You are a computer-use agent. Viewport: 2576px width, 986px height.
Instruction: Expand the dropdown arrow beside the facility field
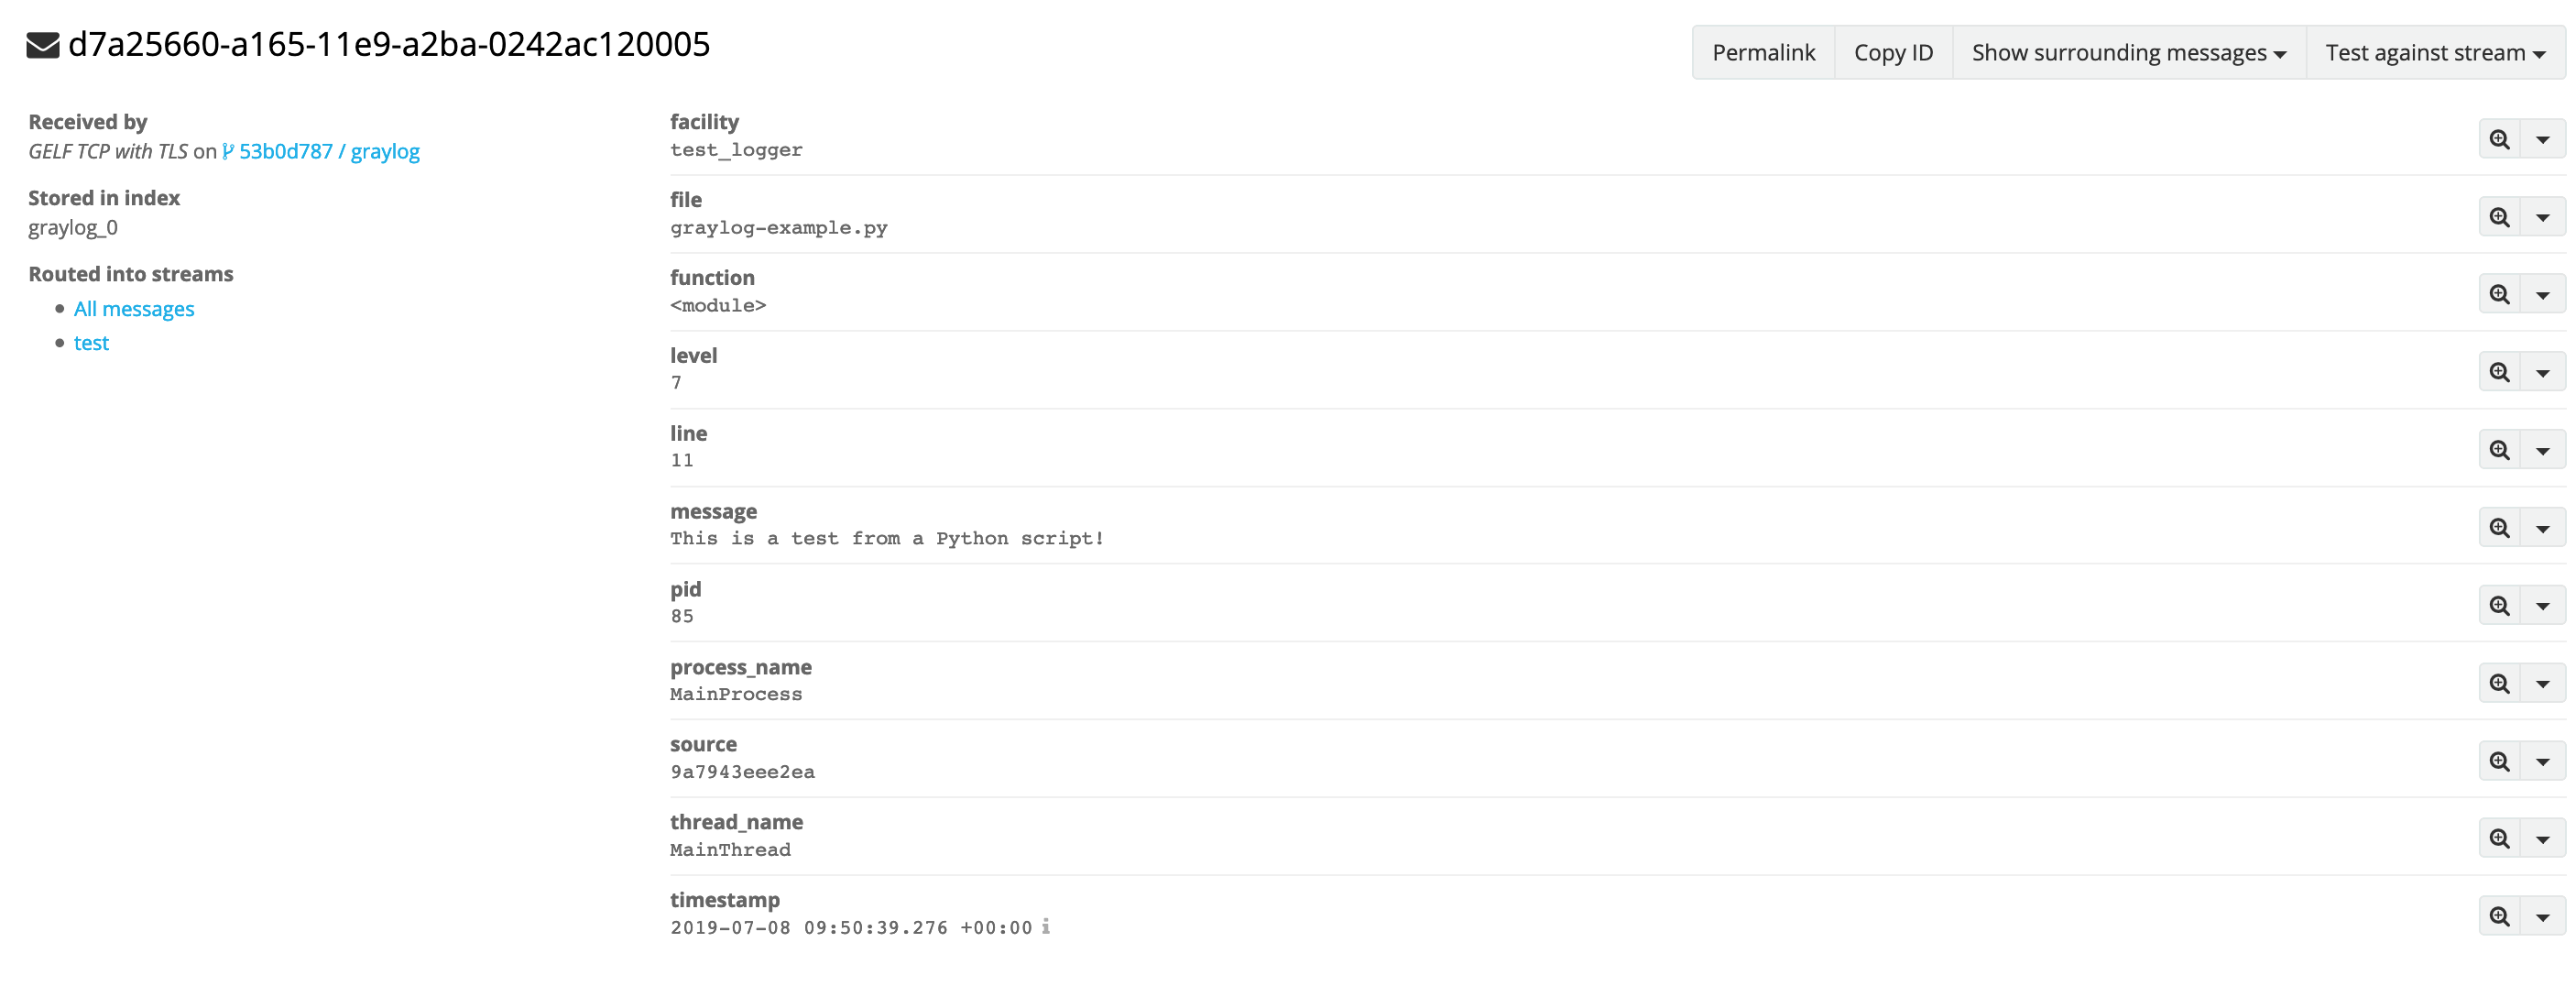click(2544, 138)
